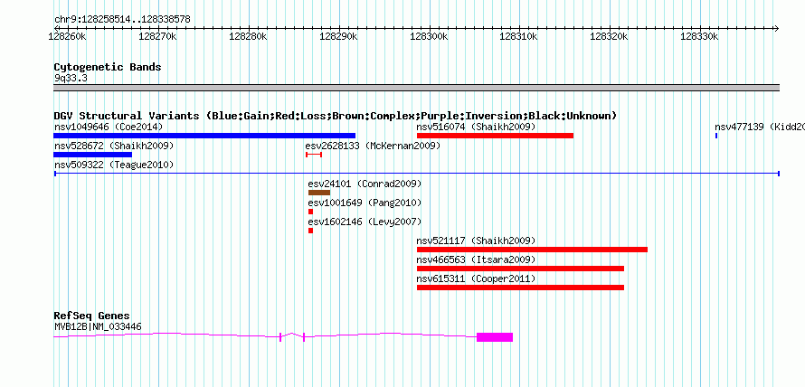The width and height of the screenshot is (805, 387).
Task: Click the chr9:128258514..128338578 coordinate label
Action: click(122, 20)
